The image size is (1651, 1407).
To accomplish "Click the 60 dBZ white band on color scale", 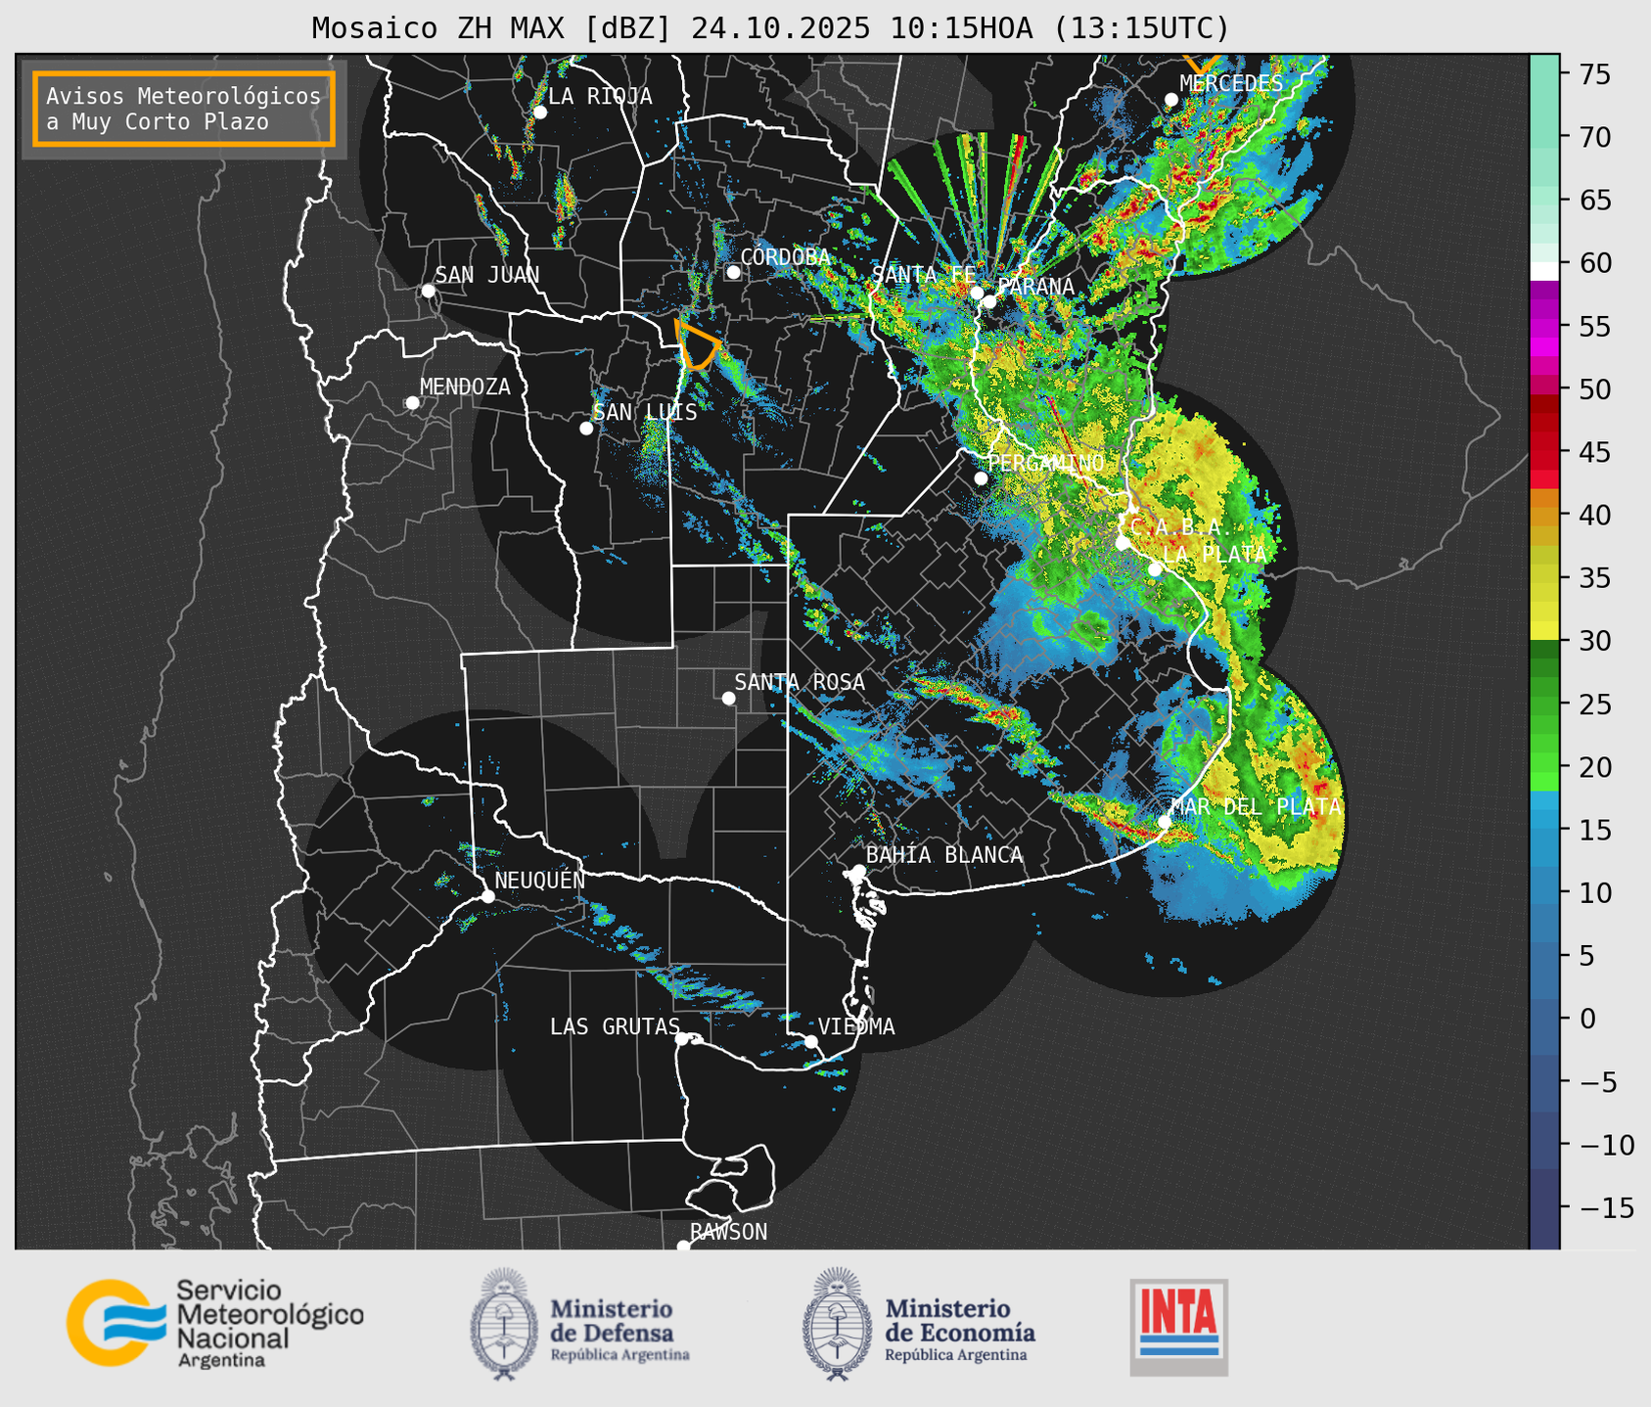I will pyautogui.click(x=1544, y=271).
